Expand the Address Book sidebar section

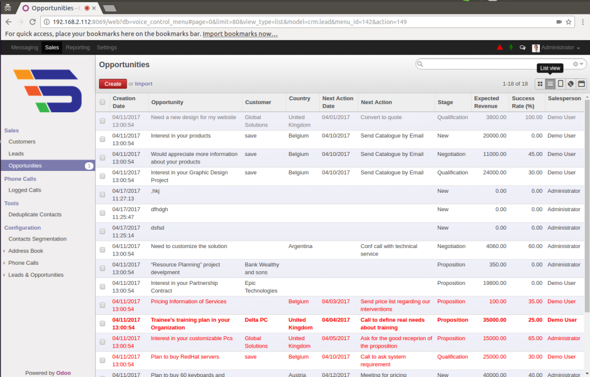tap(25, 251)
